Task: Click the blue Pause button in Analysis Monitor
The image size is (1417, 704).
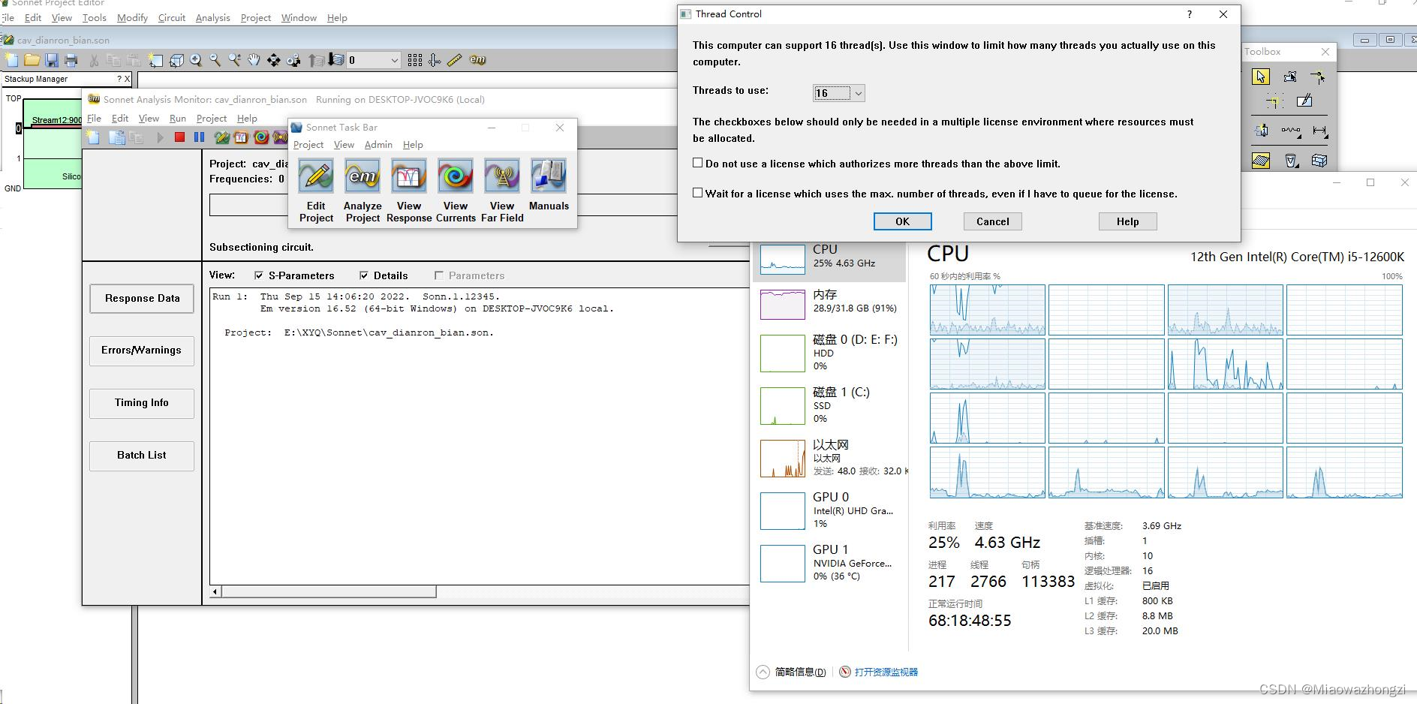Action: coord(199,137)
